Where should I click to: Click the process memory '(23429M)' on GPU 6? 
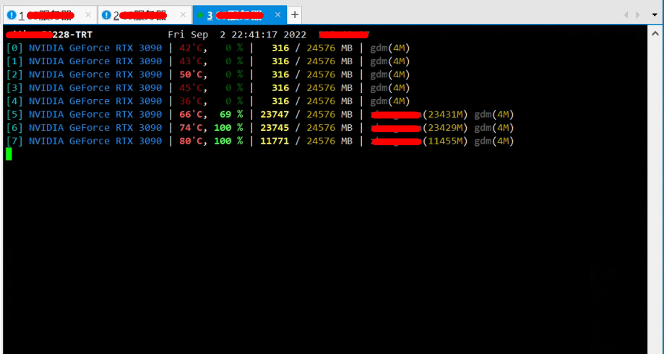tap(446, 127)
